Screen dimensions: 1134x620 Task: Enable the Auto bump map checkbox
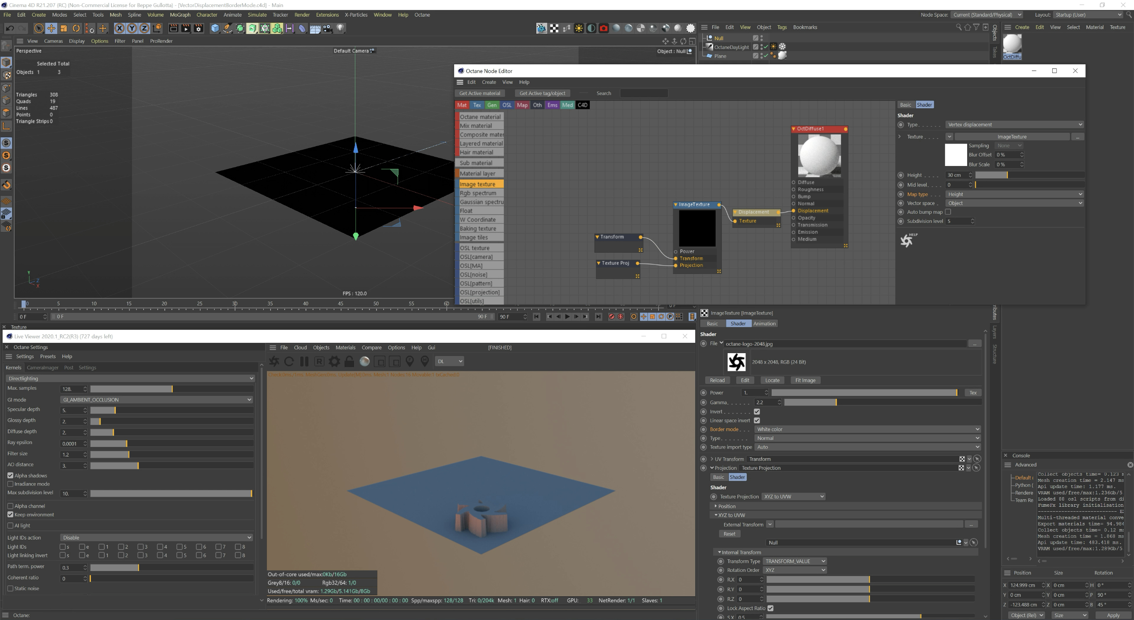(948, 212)
